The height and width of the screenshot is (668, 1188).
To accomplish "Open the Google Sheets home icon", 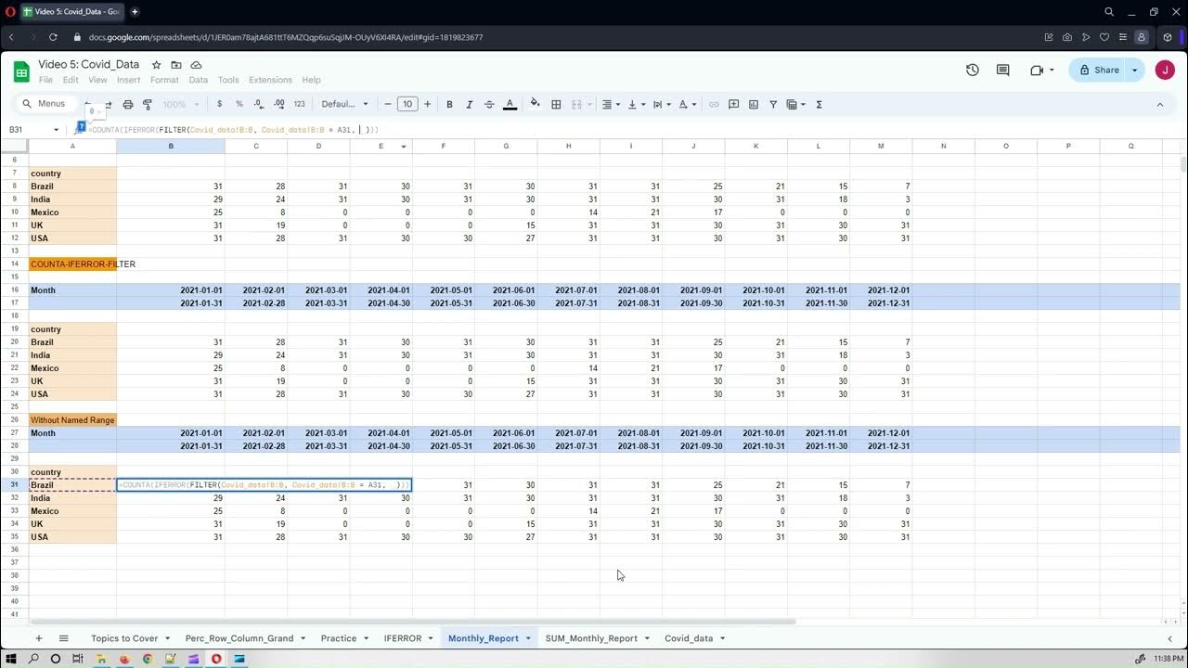I will (20, 71).
